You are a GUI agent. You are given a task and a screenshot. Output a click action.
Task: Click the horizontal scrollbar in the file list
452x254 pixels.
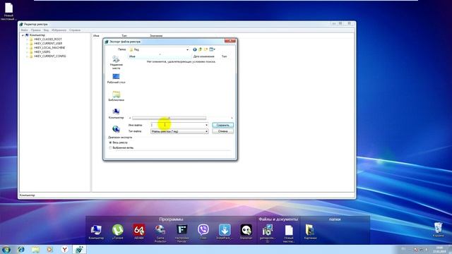pyautogui.click(x=169, y=118)
